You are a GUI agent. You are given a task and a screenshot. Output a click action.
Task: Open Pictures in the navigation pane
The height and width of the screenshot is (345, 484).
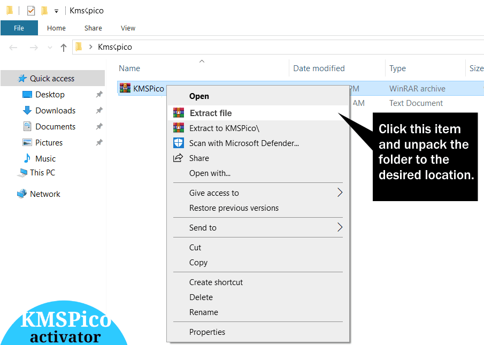[49, 143]
